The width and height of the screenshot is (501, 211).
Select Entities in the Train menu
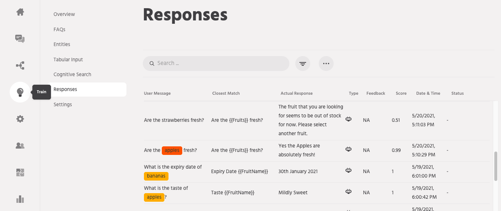coord(62,44)
